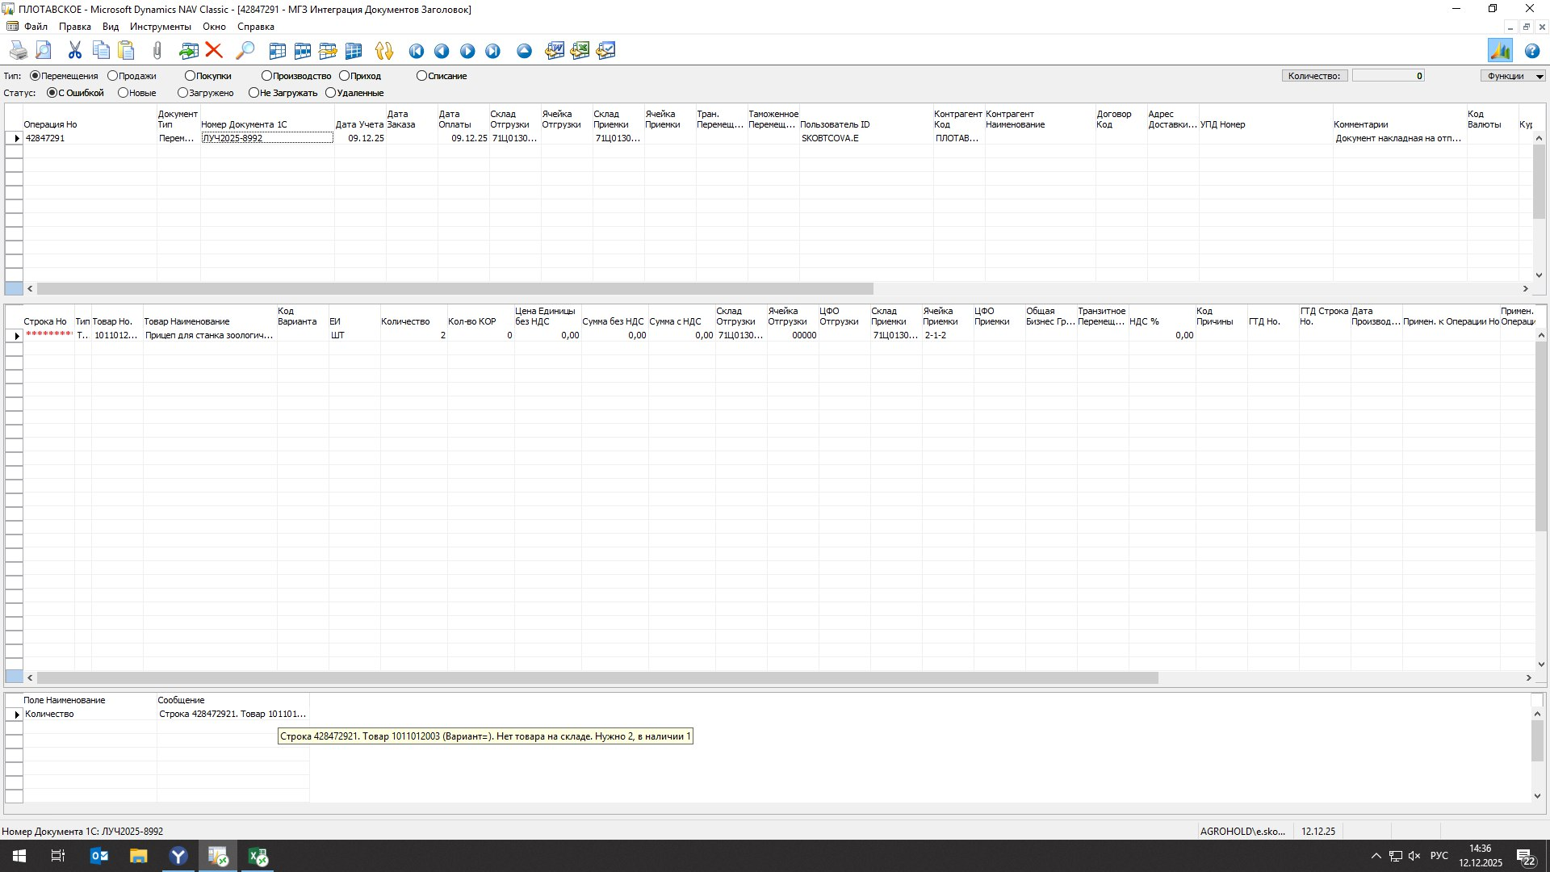1550x872 pixels.
Task: Open the Правка menu
Action: (74, 27)
